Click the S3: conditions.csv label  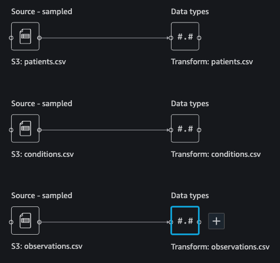(42, 154)
